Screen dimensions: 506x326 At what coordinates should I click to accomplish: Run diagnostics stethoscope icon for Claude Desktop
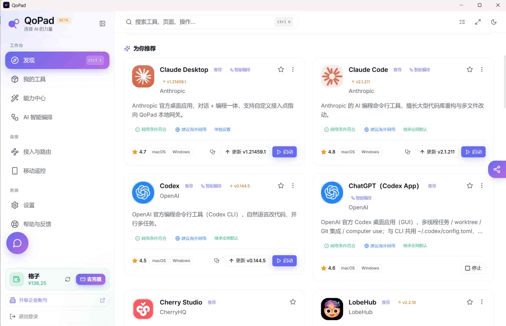click(x=212, y=152)
